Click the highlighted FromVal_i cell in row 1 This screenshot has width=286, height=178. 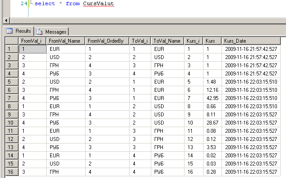tap(33, 49)
